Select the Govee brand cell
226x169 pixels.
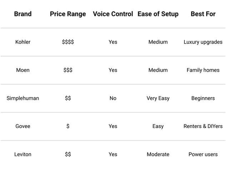[x=23, y=126]
